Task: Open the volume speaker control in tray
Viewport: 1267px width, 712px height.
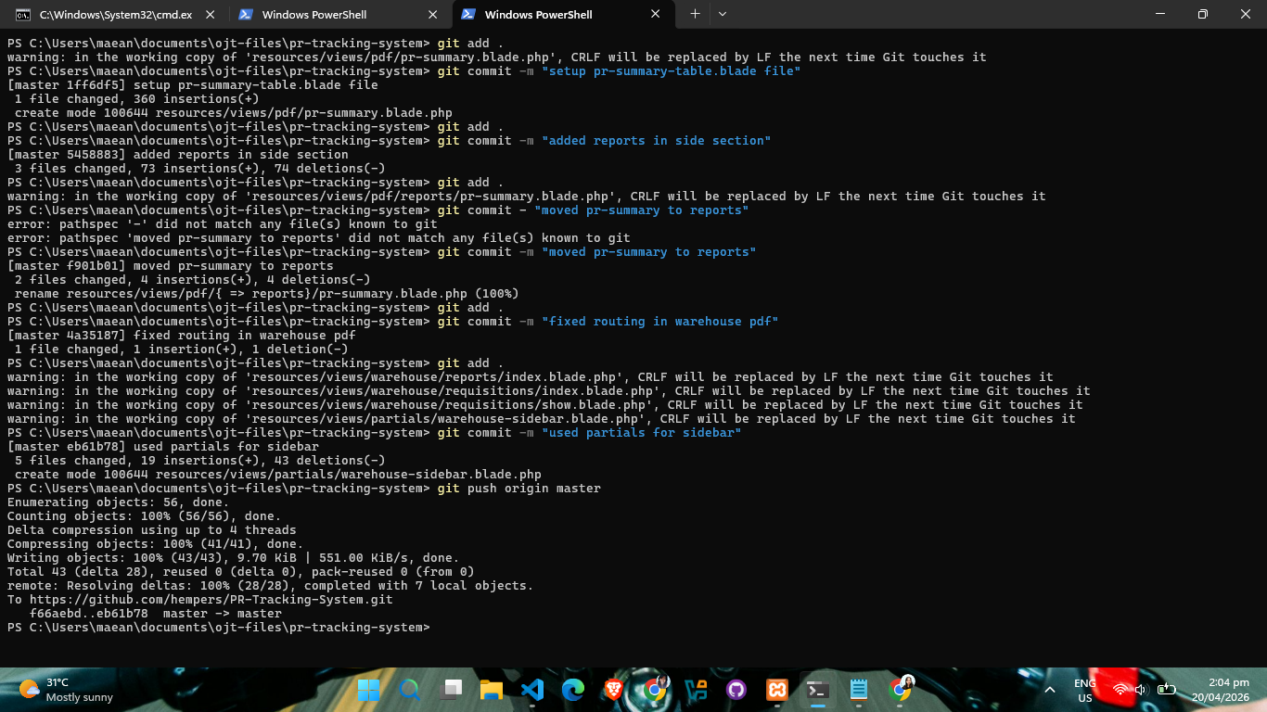Action: [1142, 690]
